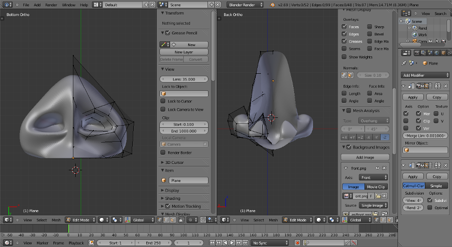Viewport: 452px width, 247px height.
Task: Apply the mirror modifier
Action: point(413,98)
